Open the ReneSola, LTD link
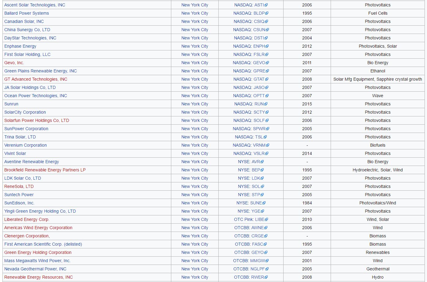 (19, 186)
